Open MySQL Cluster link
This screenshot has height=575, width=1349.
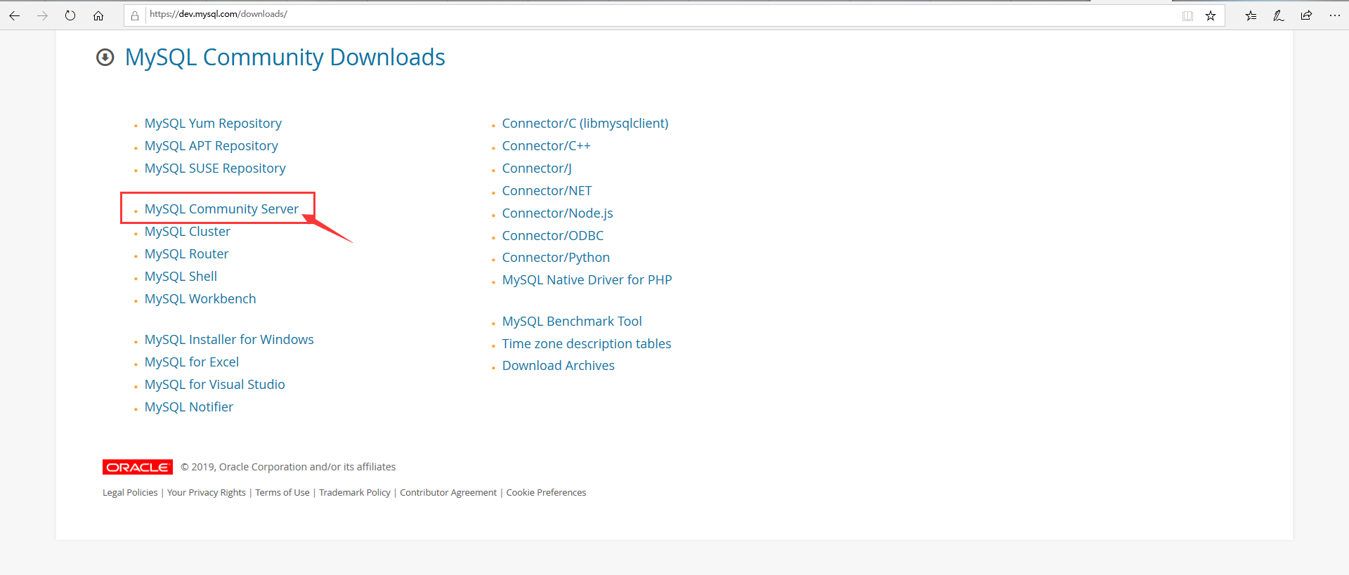click(188, 232)
